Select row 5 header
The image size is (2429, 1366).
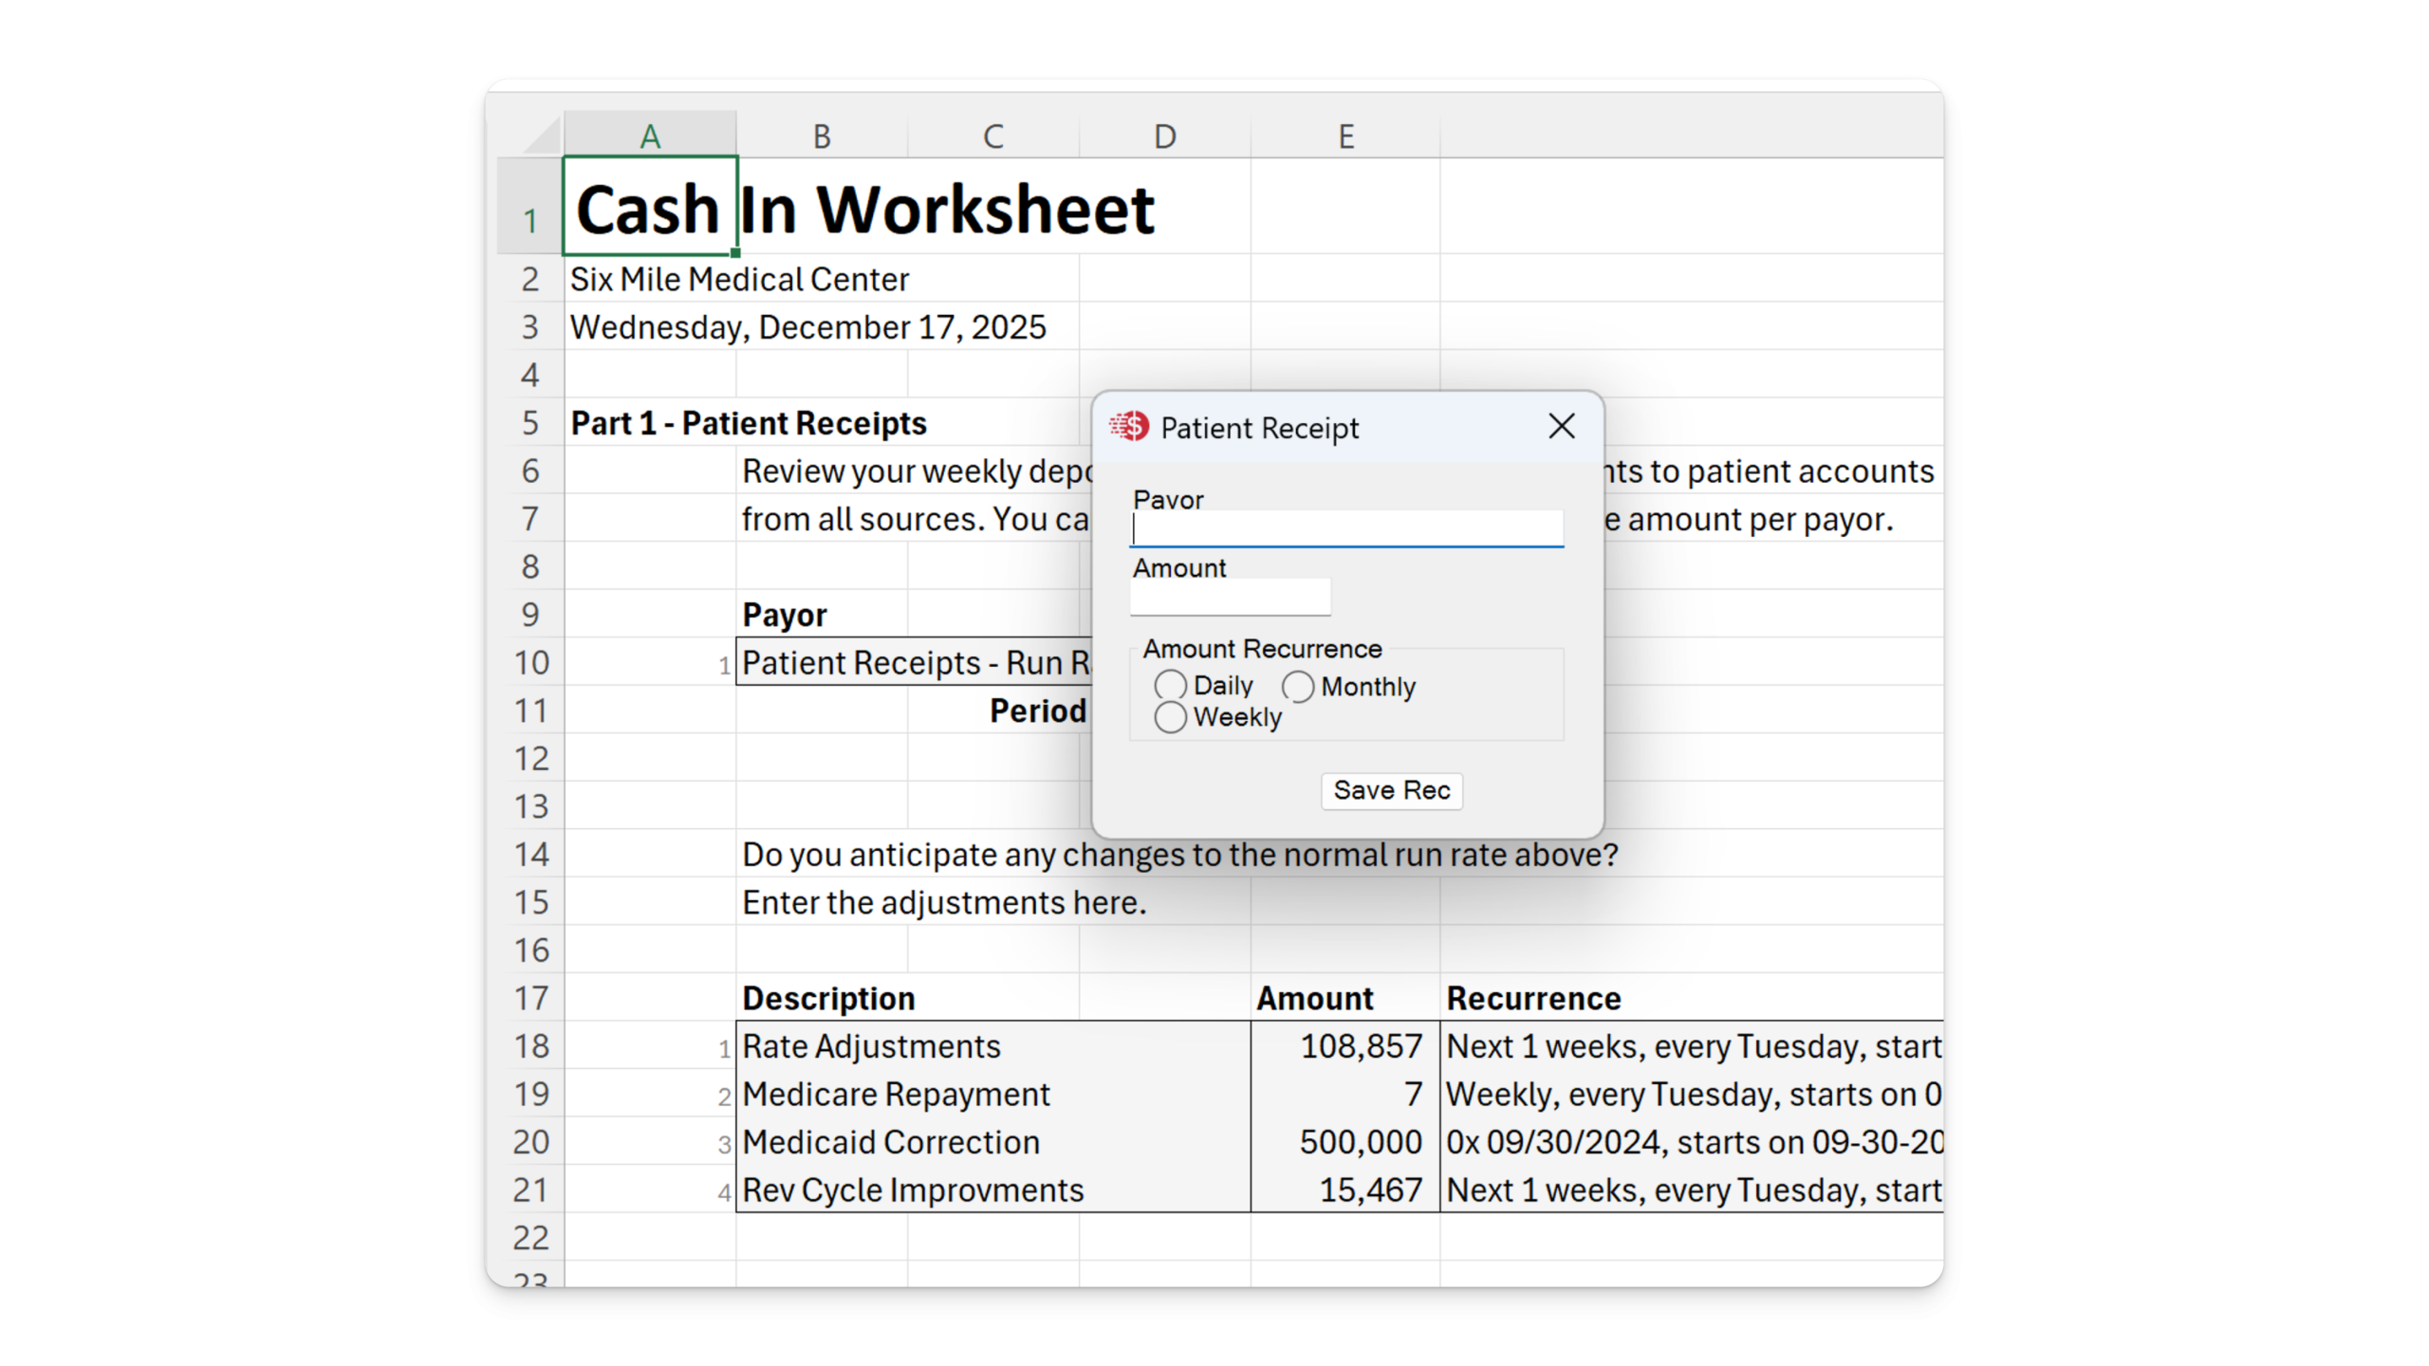click(x=530, y=423)
